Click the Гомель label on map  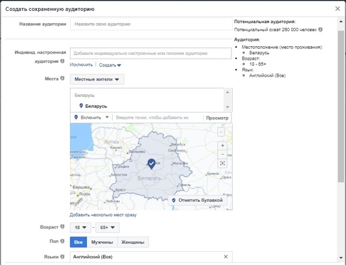point(185,185)
